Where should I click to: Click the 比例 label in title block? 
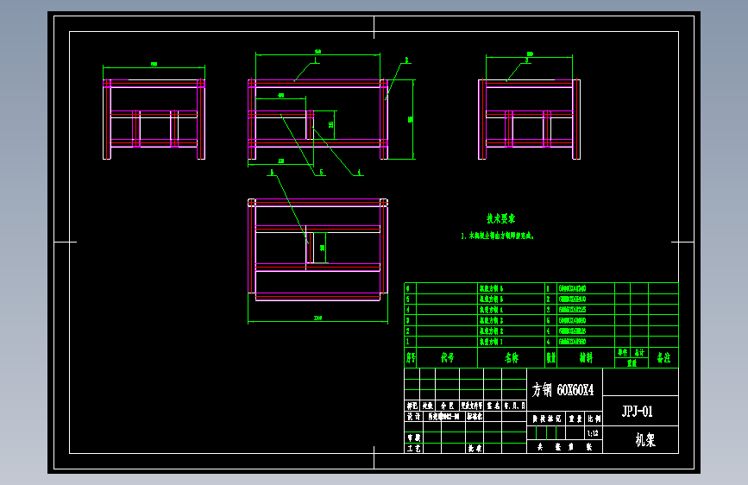coord(594,419)
